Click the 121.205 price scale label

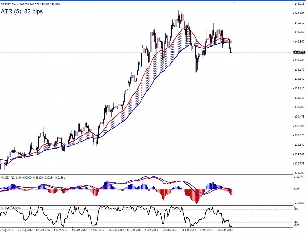300,173
